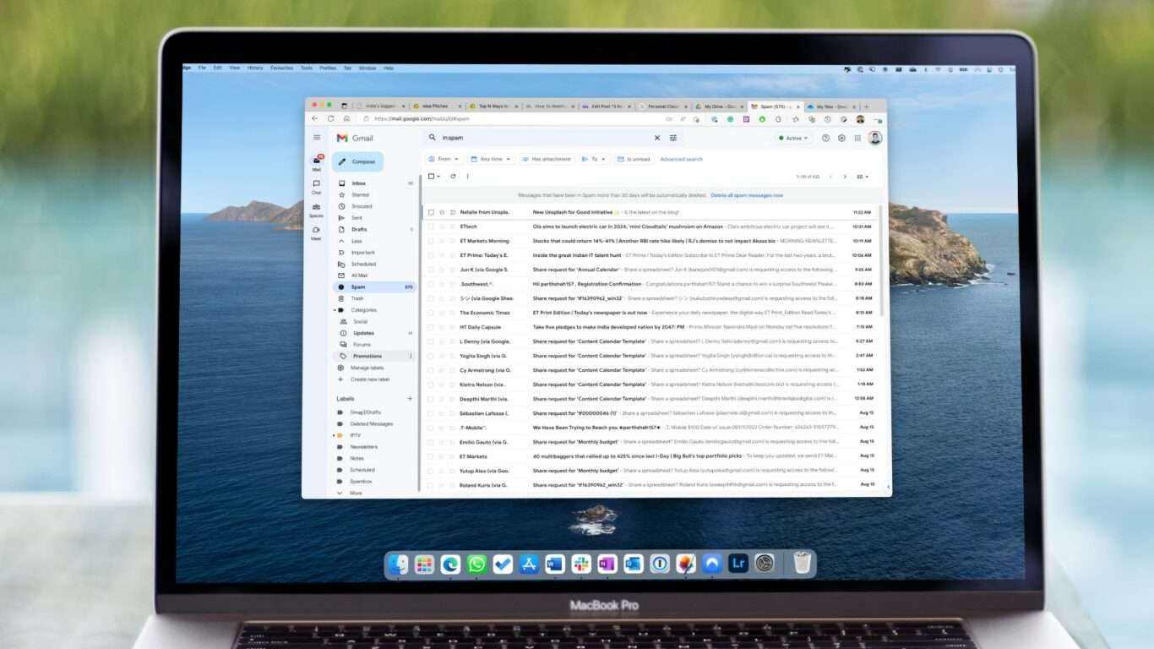Image resolution: width=1154 pixels, height=649 pixels.
Task: Click Delete all spam messages now
Action: [747, 195]
